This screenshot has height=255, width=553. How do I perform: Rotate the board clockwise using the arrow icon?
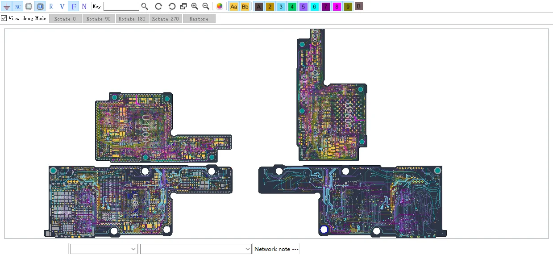pos(158,6)
